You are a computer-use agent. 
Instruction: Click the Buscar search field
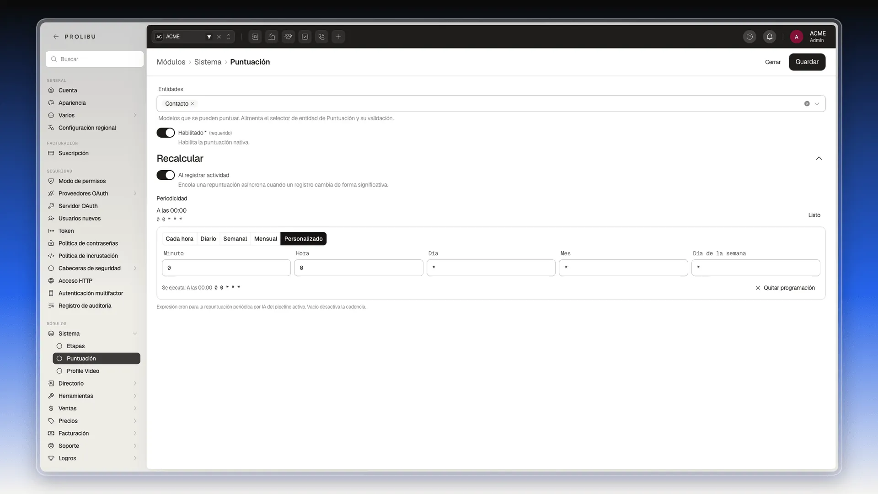(x=95, y=59)
